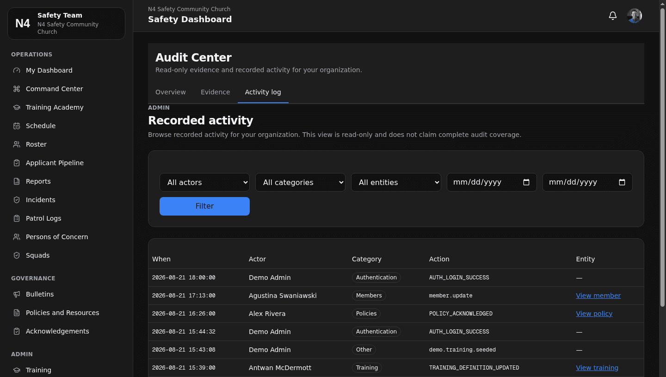Click the Training Academy graduation cap icon
Screen dimensions: 666x377
click(x=17, y=107)
